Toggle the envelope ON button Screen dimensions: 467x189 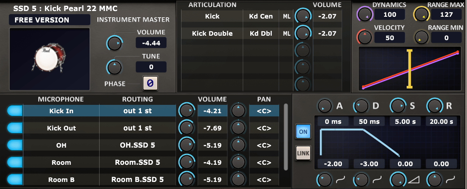pos(303,131)
